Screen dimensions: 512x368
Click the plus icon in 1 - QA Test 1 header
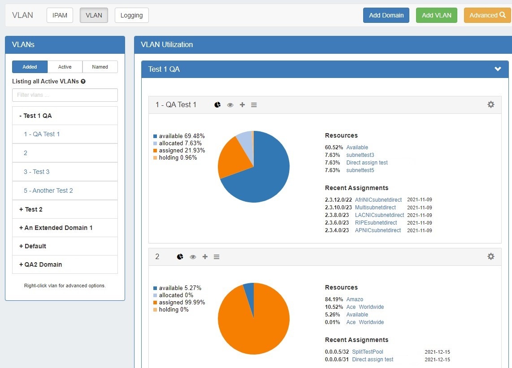(242, 105)
